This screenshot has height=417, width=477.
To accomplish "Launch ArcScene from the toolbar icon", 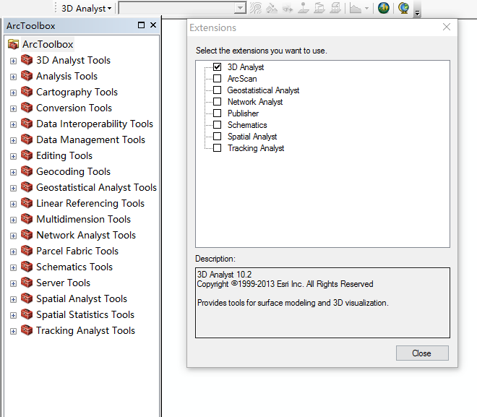I will (384, 8).
